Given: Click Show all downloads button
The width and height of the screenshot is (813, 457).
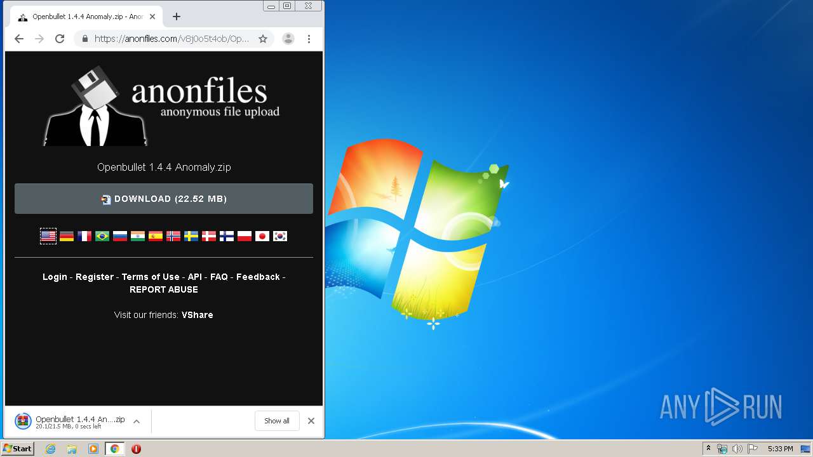Looking at the screenshot, I should 277,421.
